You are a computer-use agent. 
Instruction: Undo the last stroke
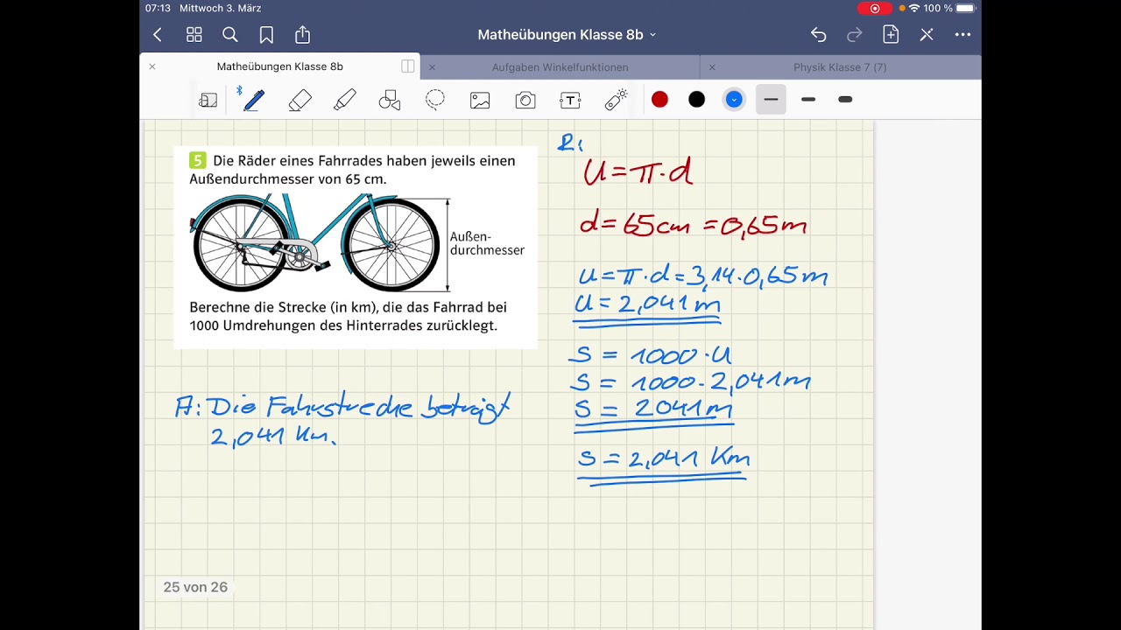(818, 35)
